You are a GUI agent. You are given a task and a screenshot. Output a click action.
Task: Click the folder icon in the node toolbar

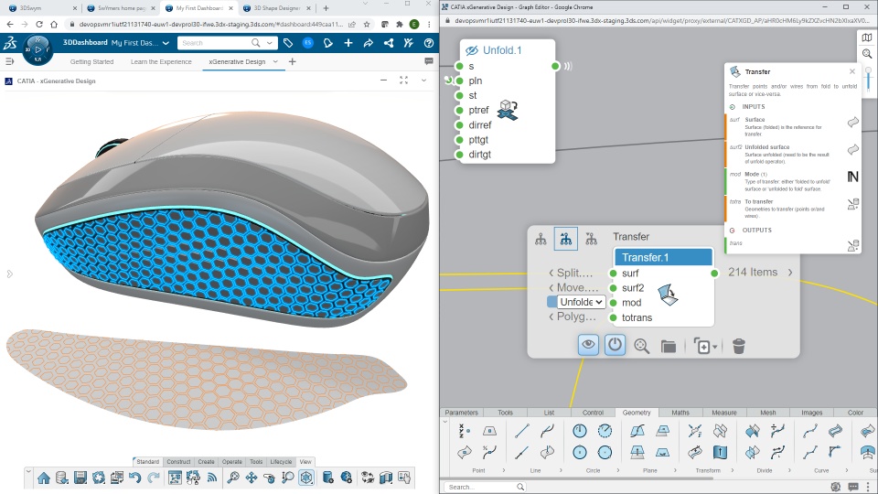(x=669, y=346)
